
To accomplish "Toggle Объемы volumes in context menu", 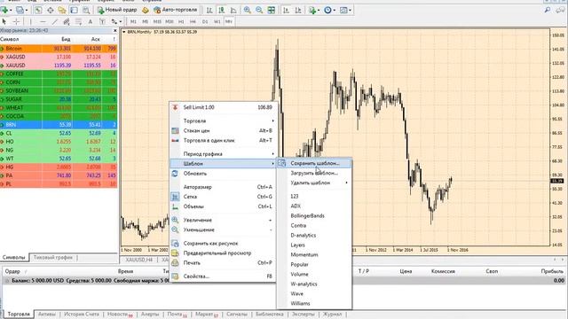I will click(x=224, y=206).
